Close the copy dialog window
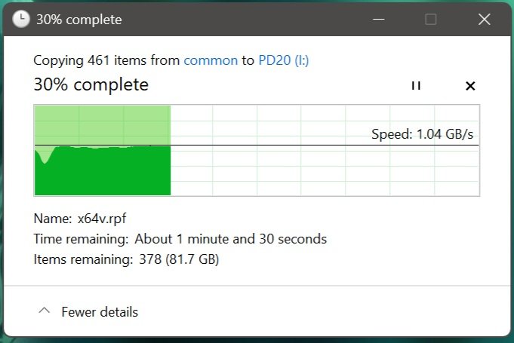514x343 pixels. tap(484, 20)
